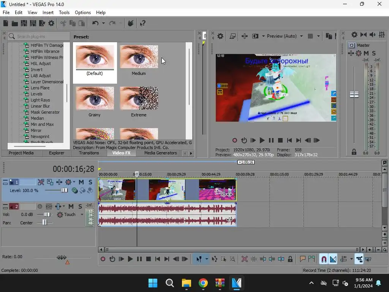Screen dimensions: 389x292
Task: Open the File menu
Action: (x=6, y=13)
